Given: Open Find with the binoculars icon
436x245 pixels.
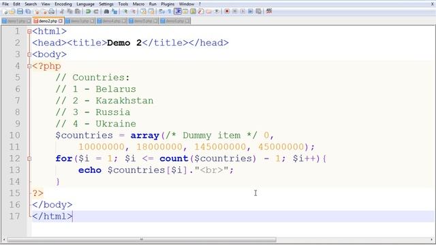Looking at the screenshot, I should coord(106,12).
